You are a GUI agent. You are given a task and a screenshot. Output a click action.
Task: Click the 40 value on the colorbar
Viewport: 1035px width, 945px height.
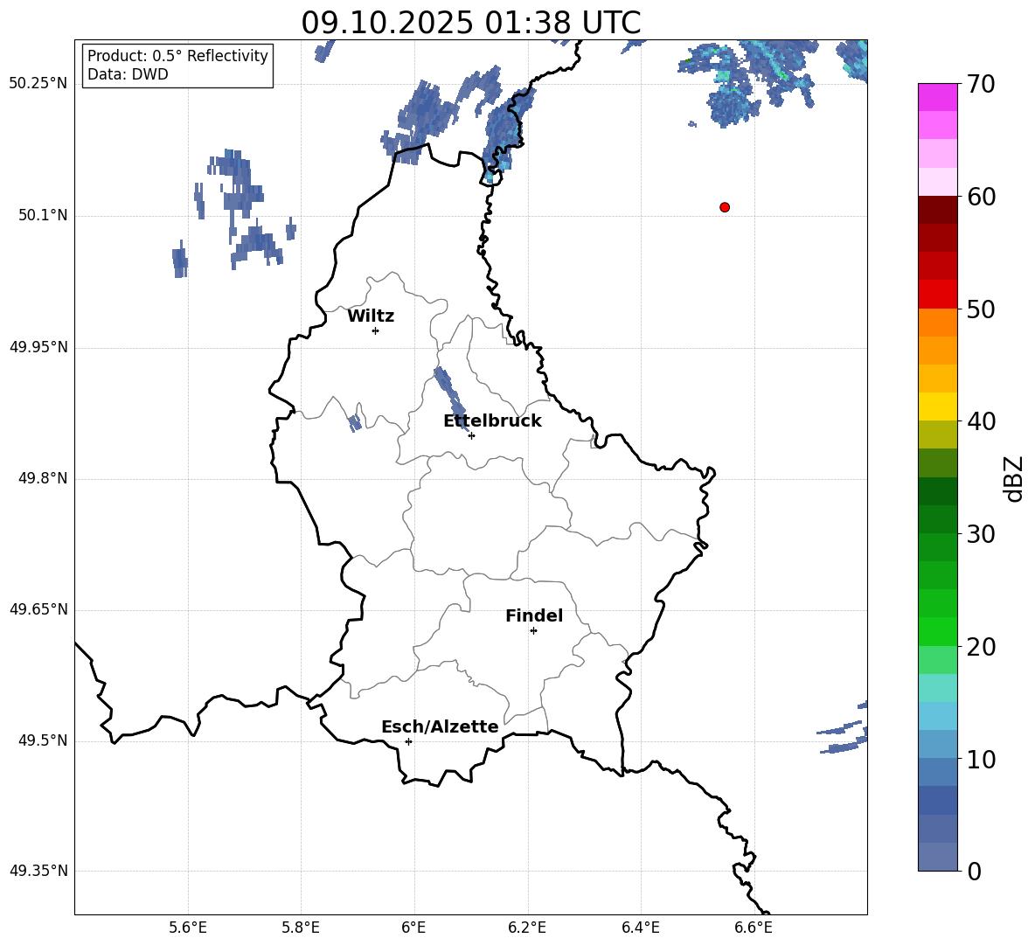pyautogui.click(x=980, y=421)
